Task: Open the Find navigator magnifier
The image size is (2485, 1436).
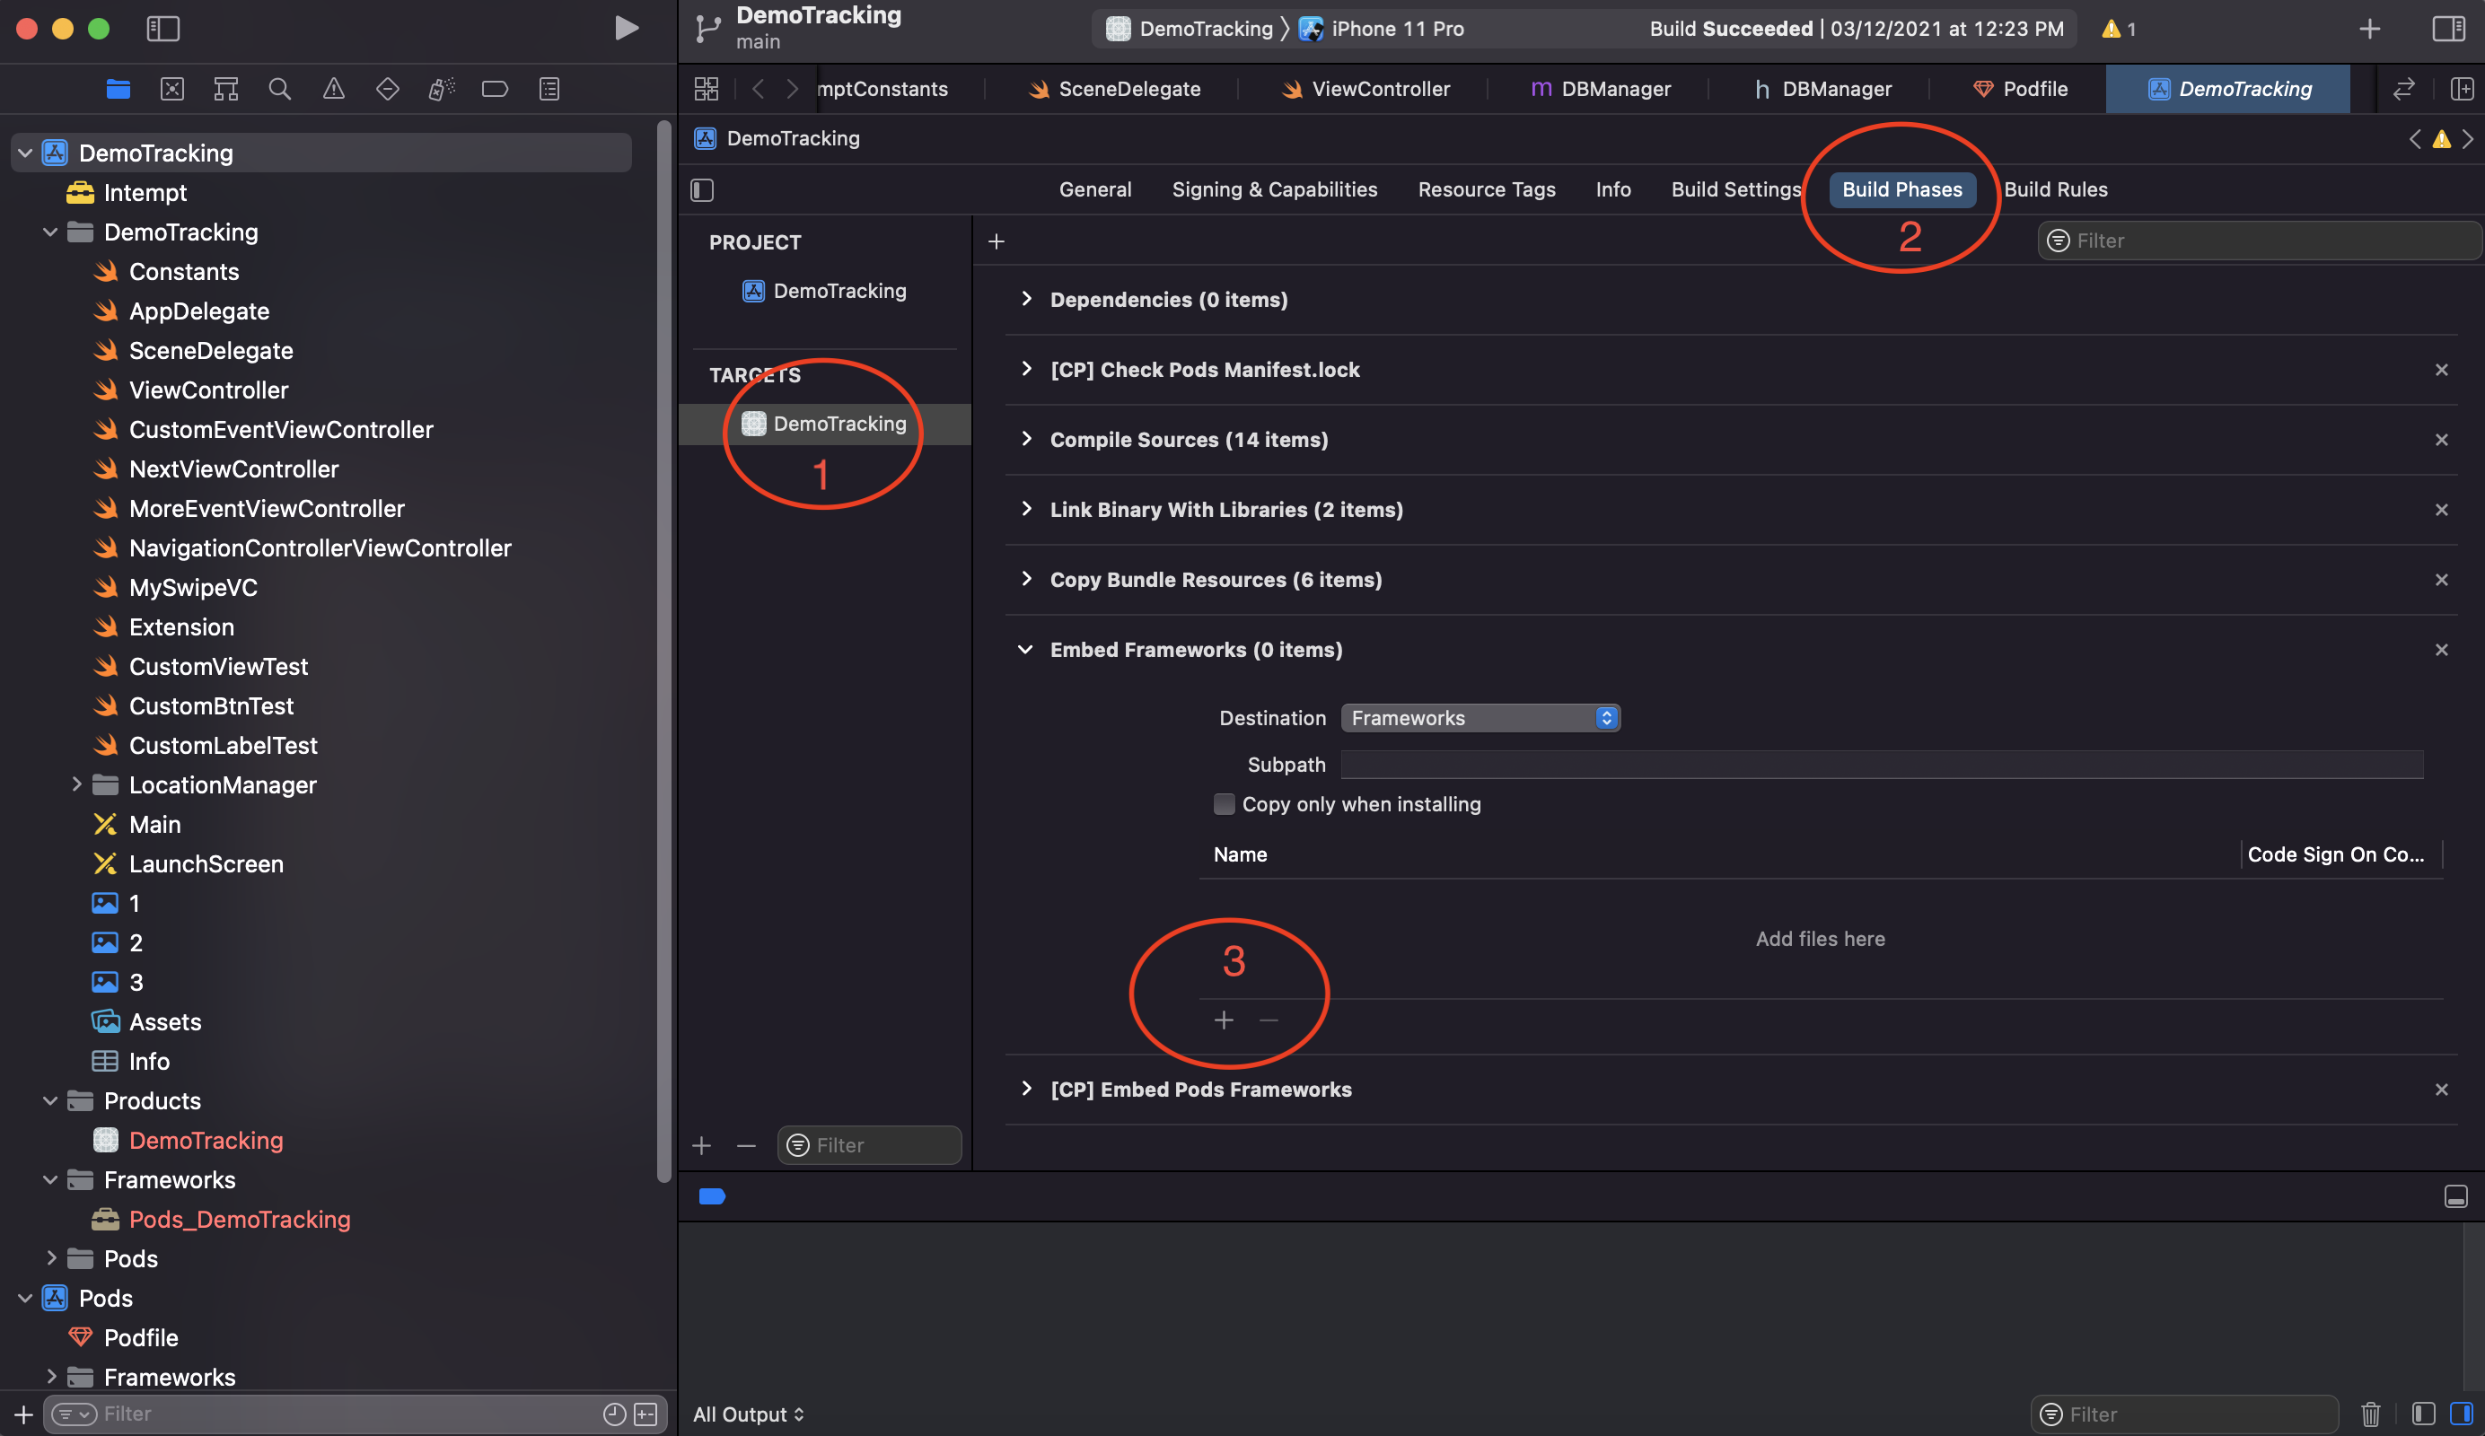Action: pyautogui.click(x=280, y=89)
